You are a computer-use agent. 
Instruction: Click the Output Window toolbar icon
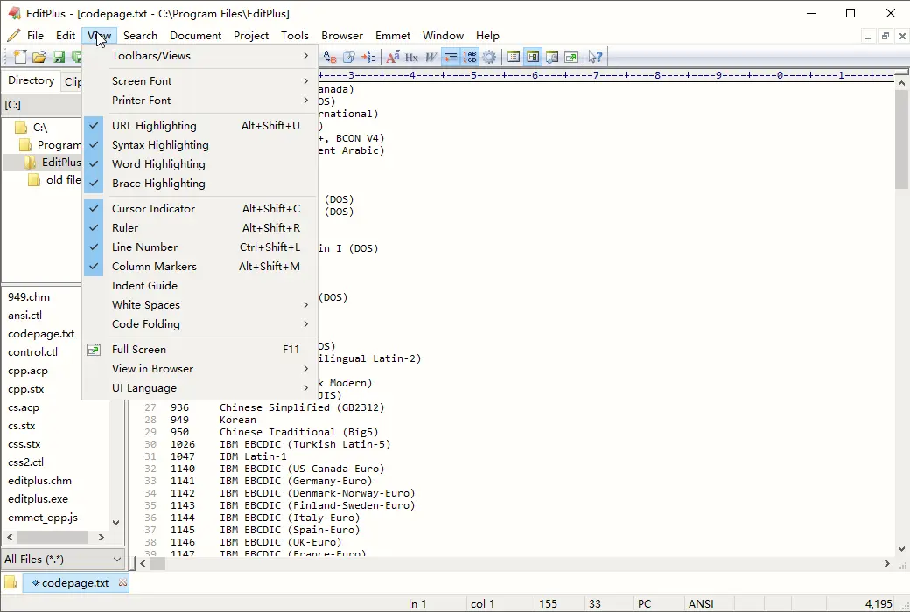[x=552, y=57]
